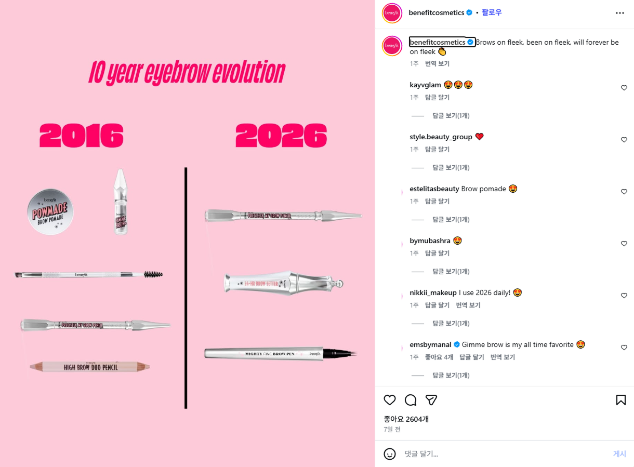This screenshot has height=467, width=634.
Task: Click benefitcosmetics profile avatar in header
Action: click(392, 13)
